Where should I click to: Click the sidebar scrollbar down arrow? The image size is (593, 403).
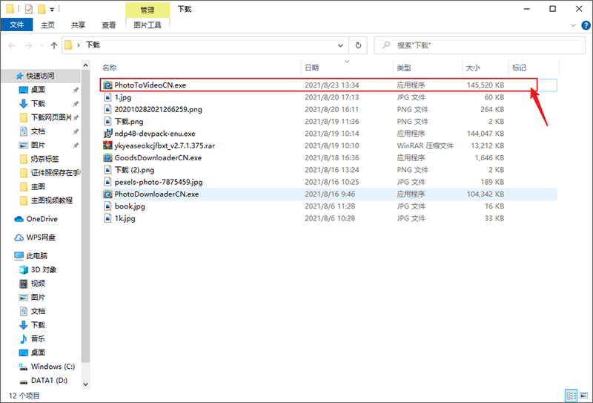85,383
